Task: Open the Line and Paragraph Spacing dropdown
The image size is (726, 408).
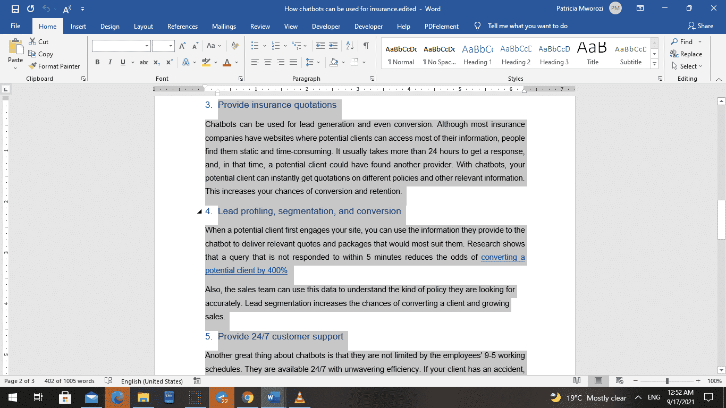Action: point(313,62)
